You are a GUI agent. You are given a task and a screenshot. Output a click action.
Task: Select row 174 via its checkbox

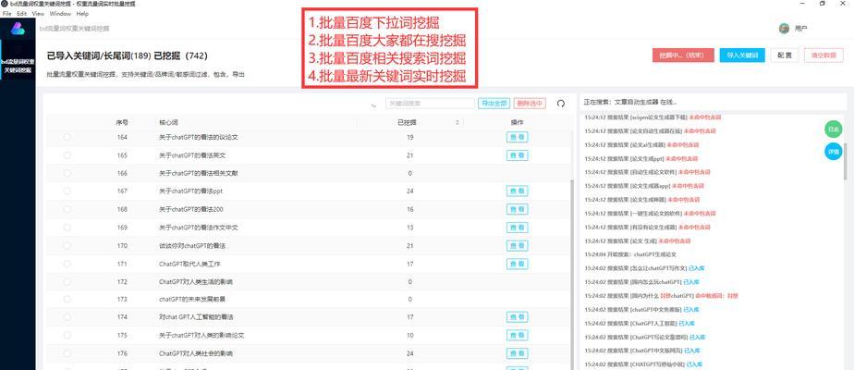[67, 317]
